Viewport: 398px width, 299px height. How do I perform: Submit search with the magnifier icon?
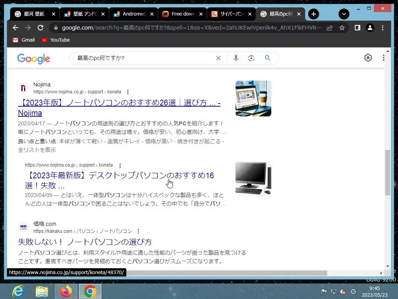click(x=267, y=58)
